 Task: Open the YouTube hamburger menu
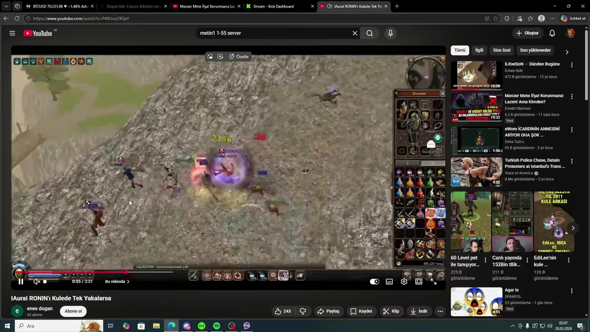pos(12,33)
